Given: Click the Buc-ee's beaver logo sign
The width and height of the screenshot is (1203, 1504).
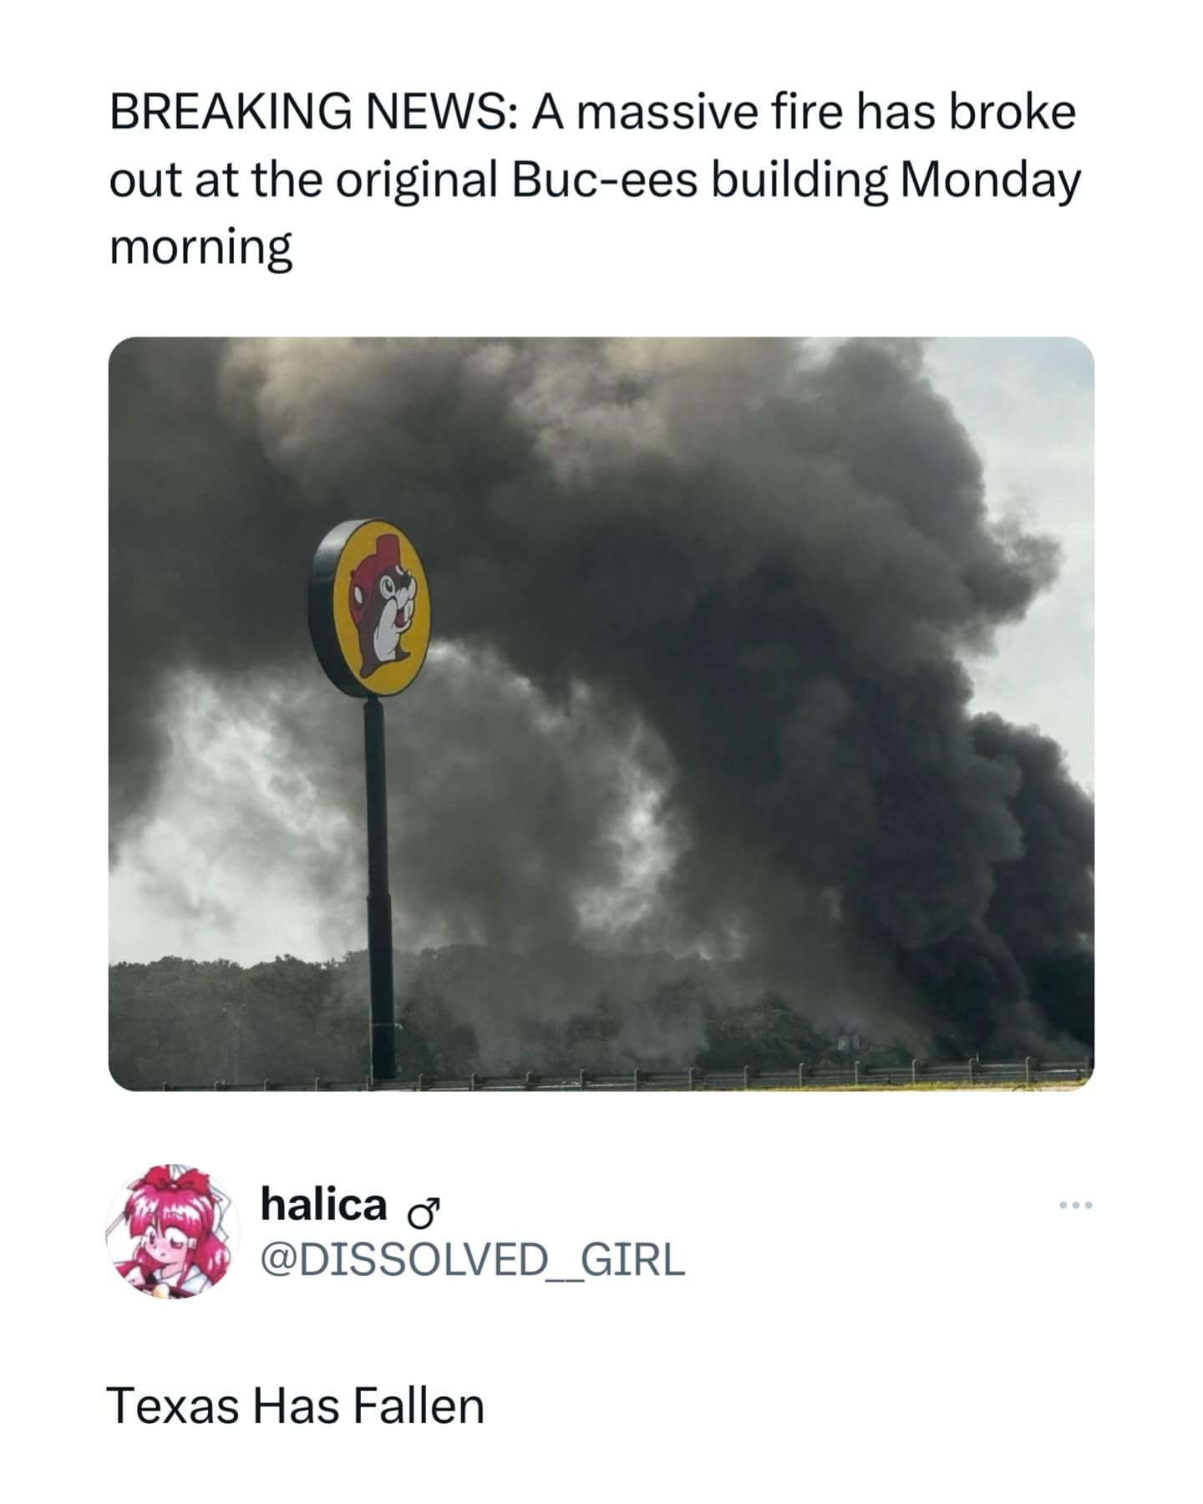Looking at the screenshot, I should point(372,607).
